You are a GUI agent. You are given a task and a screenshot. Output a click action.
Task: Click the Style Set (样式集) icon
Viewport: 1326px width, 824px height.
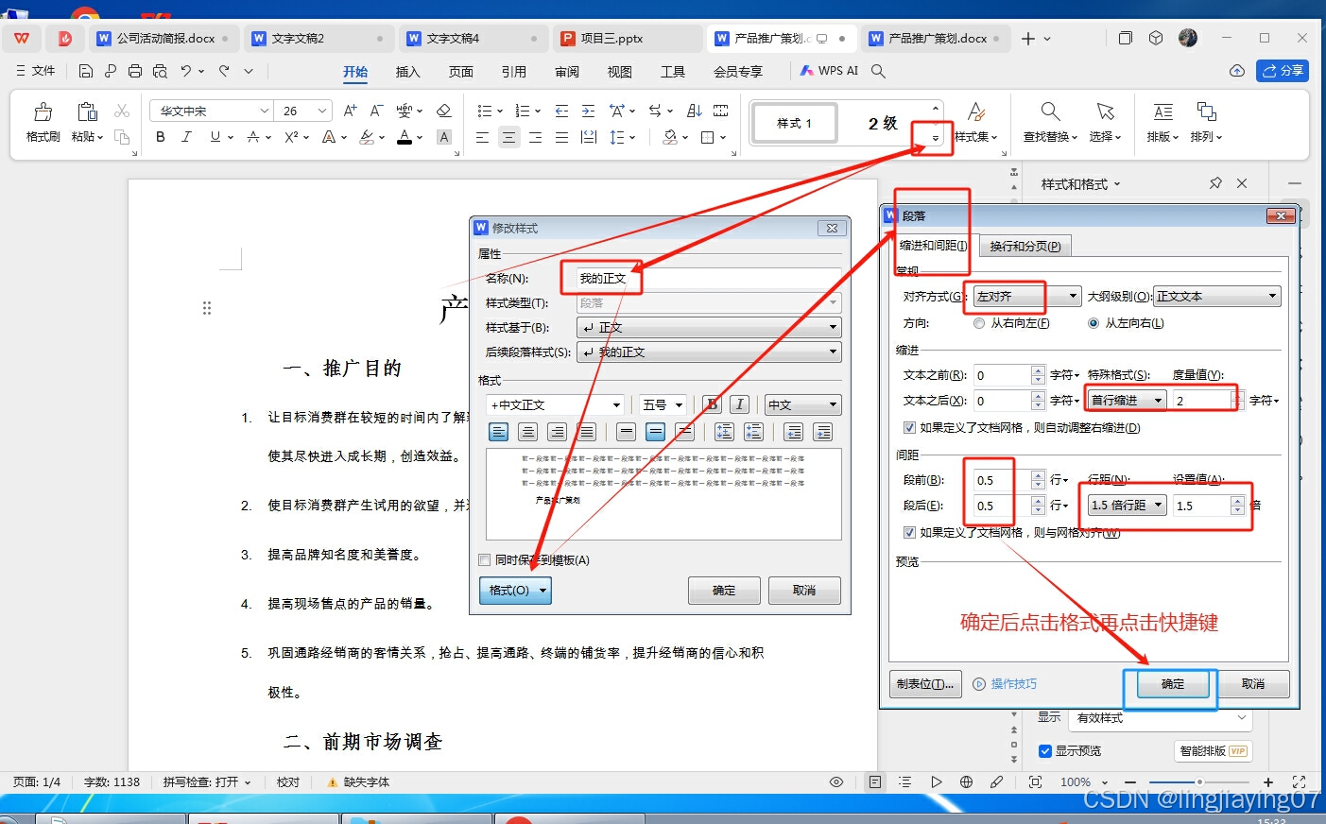(976, 112)
